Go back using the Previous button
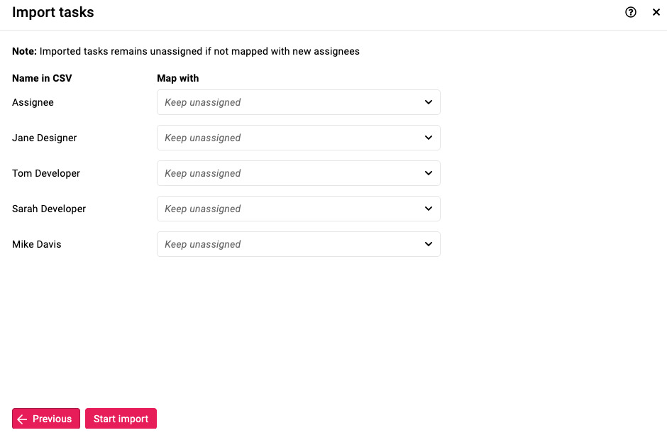Screen dimensions: 667x440 (45, 419)
